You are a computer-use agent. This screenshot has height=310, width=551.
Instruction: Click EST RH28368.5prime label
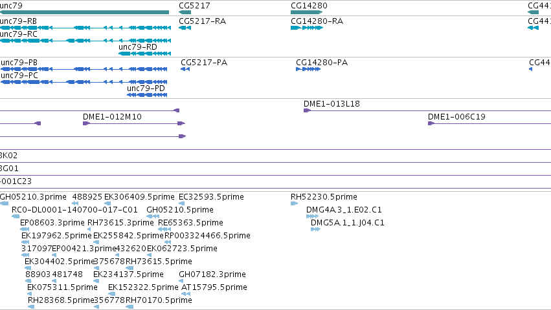[61, 300]
